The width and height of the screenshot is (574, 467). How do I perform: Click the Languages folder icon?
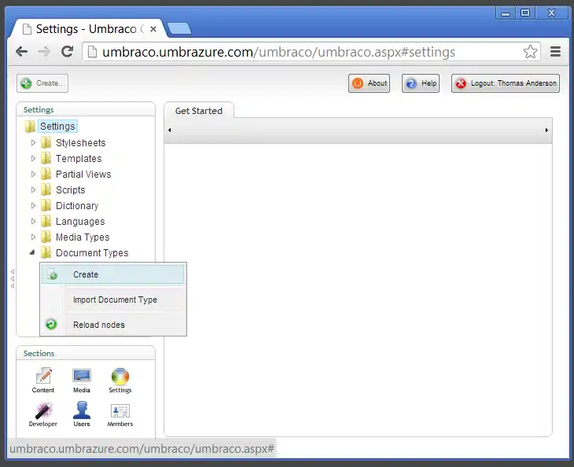coord(46,221)
